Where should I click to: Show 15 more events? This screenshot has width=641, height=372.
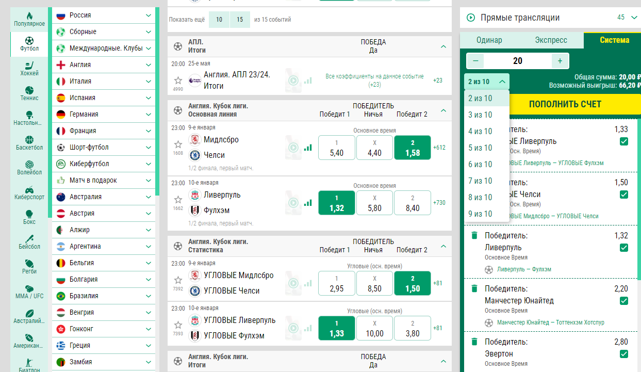coord(240,20)
